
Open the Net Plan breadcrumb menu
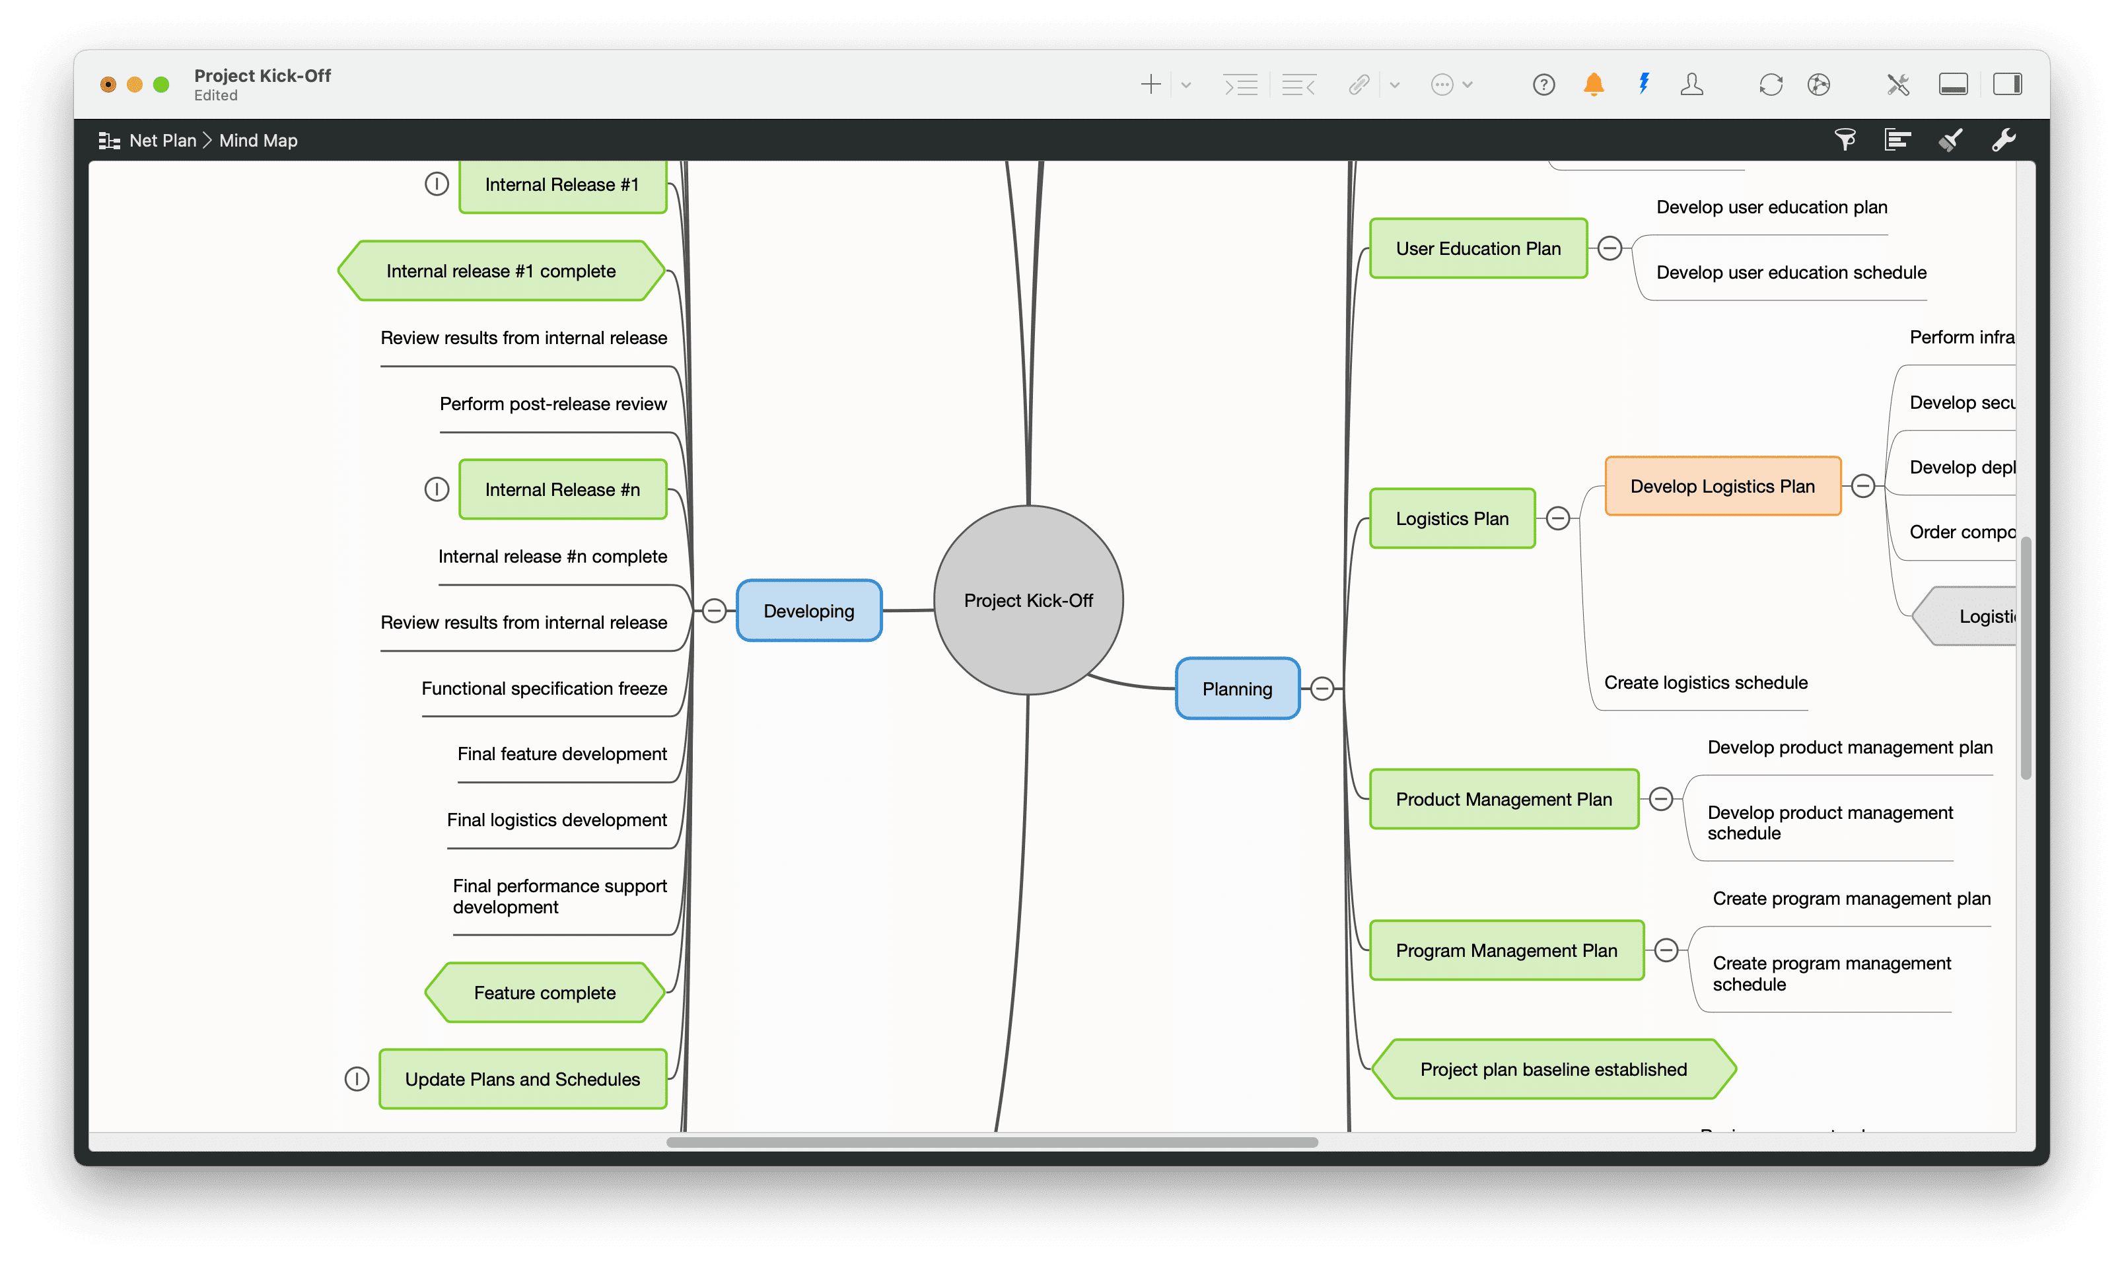pos(164,140)
